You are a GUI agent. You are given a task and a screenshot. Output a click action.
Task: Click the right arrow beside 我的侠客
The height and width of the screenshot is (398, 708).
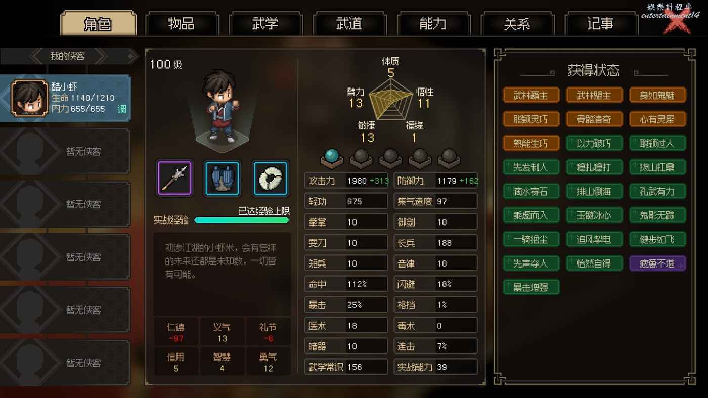pyautogui.click(x=101, y=56)
